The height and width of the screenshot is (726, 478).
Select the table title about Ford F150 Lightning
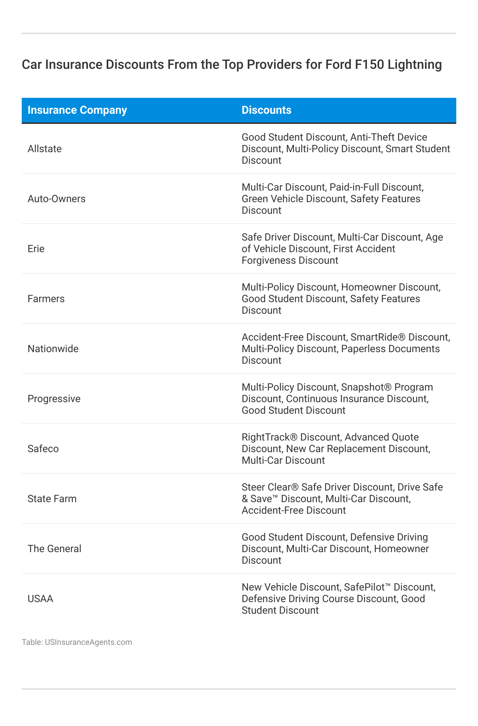coord(232,64)
